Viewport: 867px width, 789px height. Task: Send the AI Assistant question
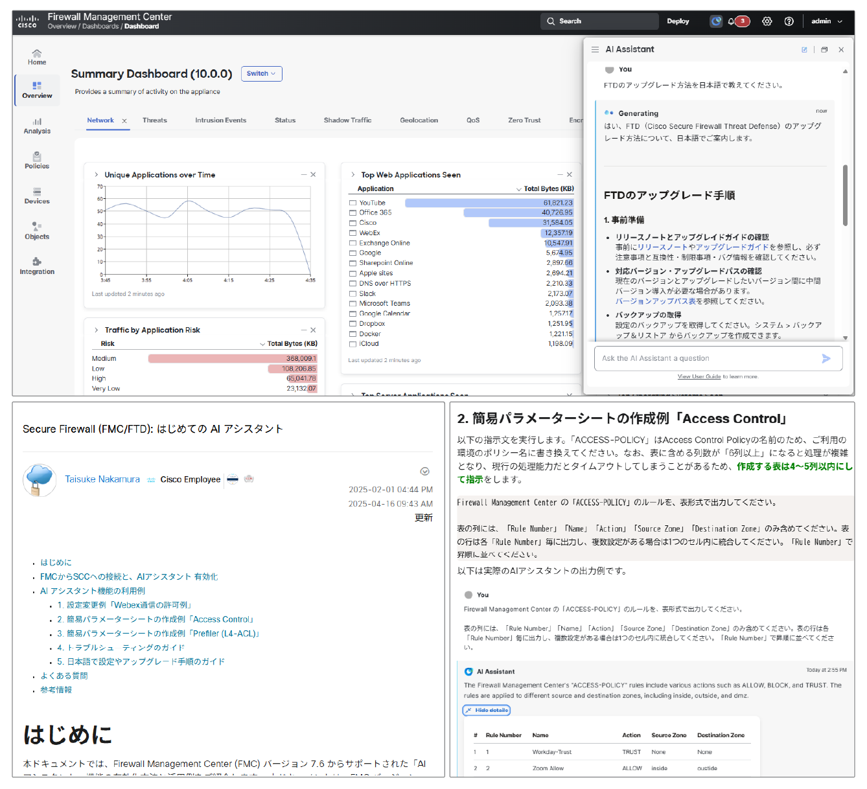tap(826, 358)
